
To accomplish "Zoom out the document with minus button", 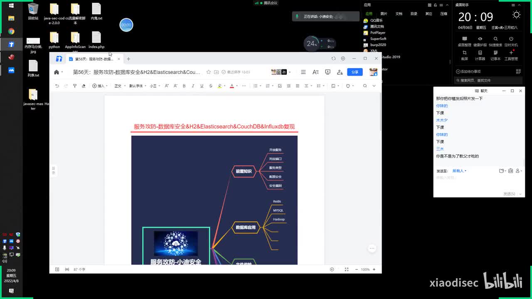I will (x=357, y=270).
